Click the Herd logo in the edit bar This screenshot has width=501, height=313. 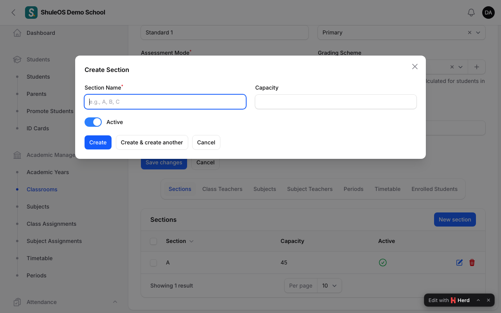coord(453,300)
